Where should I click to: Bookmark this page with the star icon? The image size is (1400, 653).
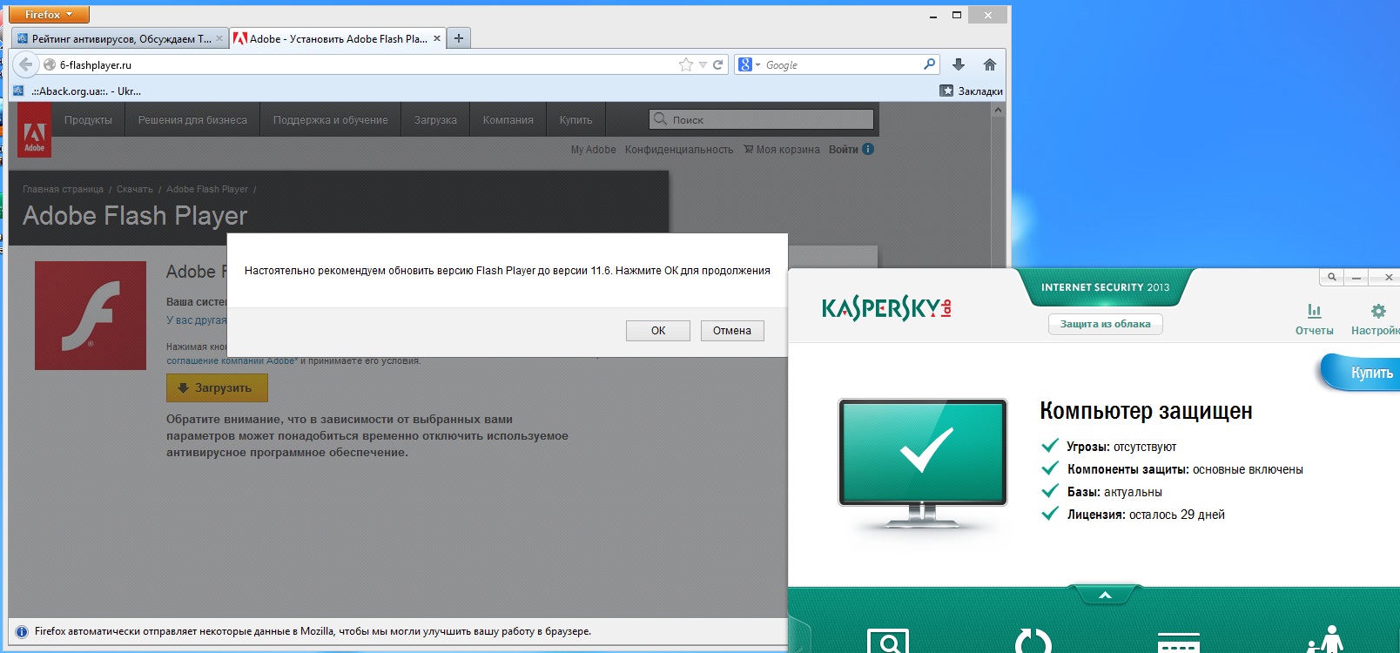[x=686, y=65]
